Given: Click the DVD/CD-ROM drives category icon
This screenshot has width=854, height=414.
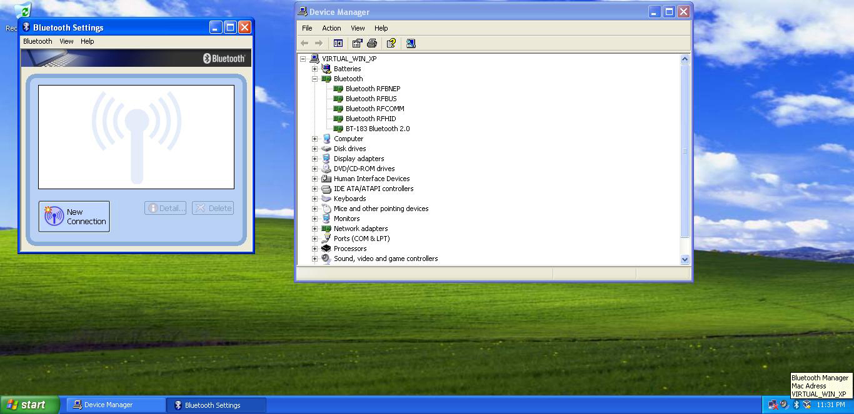Looking at the screenshot, I should click(326, 169).
